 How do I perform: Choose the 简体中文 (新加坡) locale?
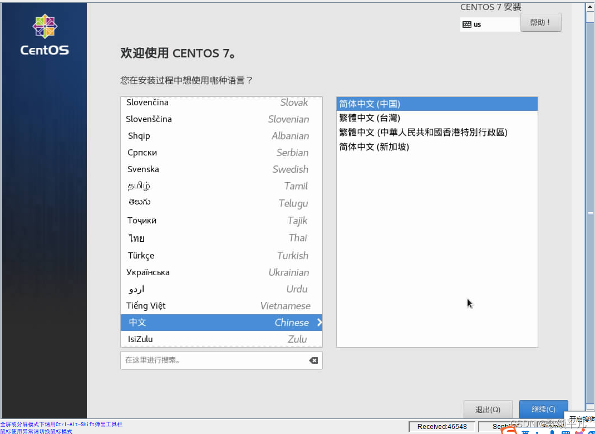[437, 147]
